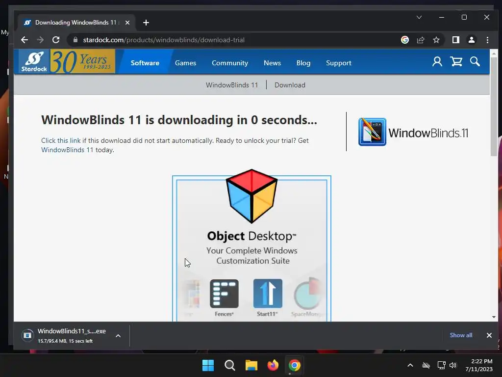Open a new browser tab

146,23
